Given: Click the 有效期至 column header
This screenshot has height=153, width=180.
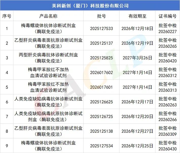Looking at the screenshot, I should coord(137,16).
